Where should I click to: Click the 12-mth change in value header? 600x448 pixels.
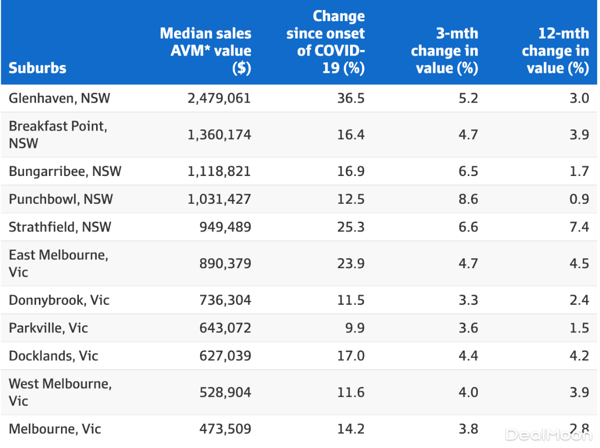(556, 51)
